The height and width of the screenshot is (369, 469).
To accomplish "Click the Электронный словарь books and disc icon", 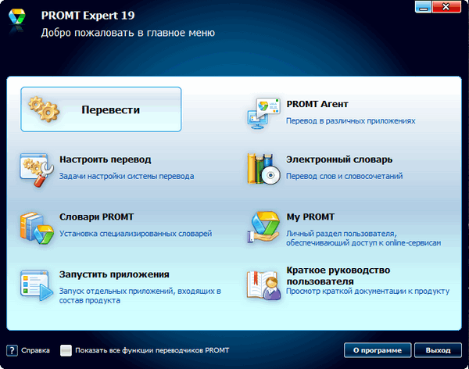I will (264, 169).
